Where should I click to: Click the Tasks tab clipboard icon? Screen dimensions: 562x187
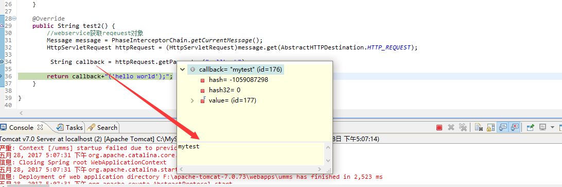60,127
